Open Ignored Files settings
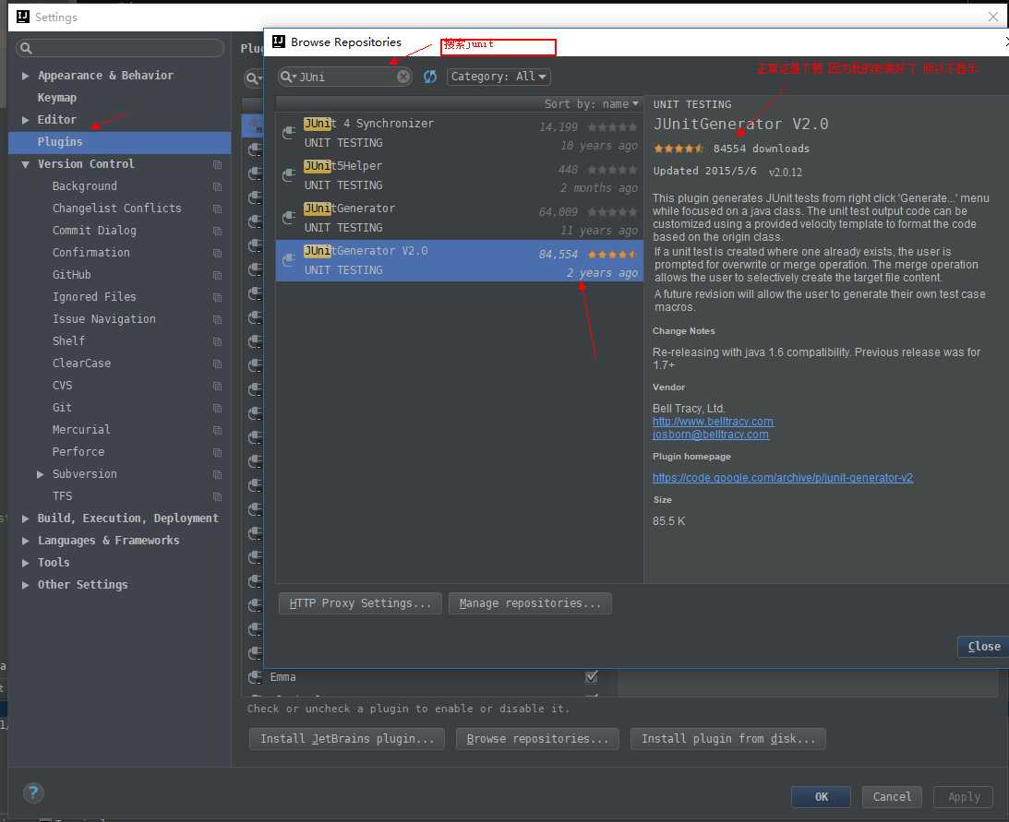 (x=94, y=297)
